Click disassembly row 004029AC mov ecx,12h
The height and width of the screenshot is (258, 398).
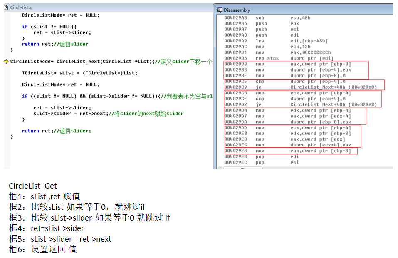[267, 47]
